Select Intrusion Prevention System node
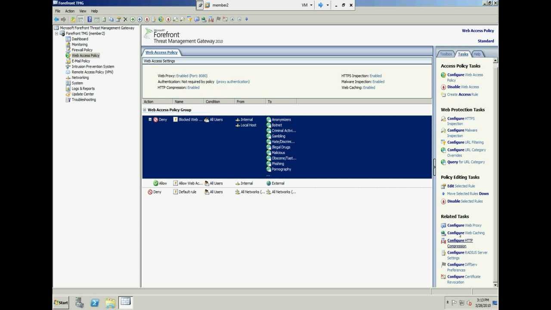551x310 pixels. [x=93, y=67]
